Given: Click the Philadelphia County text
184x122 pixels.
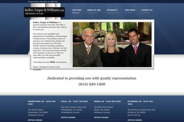Looking at the screenshot, I should click(70, 113).
